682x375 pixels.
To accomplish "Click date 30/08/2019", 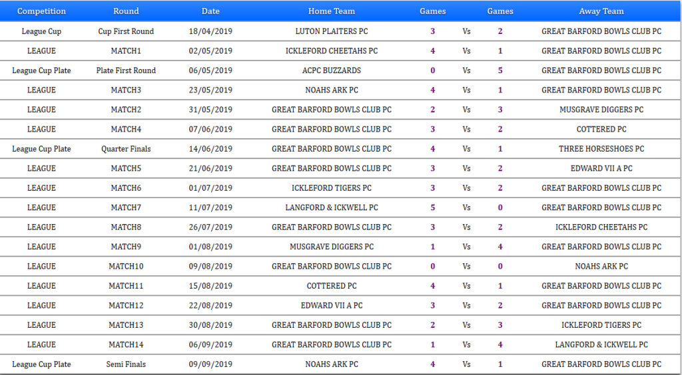I will point(210,324).
